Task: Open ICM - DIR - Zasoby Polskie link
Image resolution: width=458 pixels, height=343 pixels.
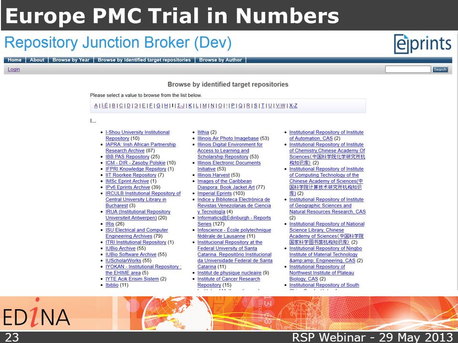Action: (135, 163)
